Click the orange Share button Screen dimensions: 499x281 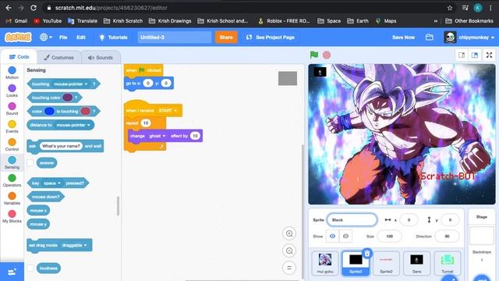pos(226,37)
